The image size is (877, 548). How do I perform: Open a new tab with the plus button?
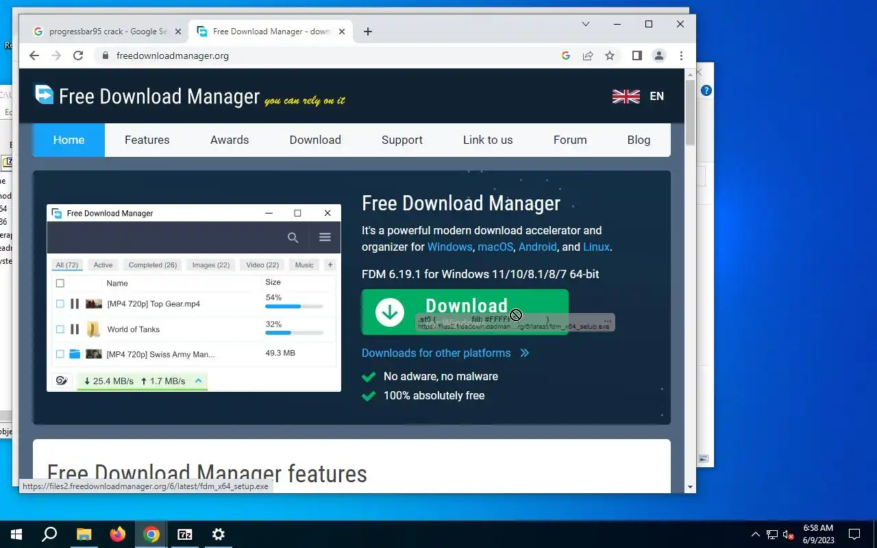click(x=368, y=32)
